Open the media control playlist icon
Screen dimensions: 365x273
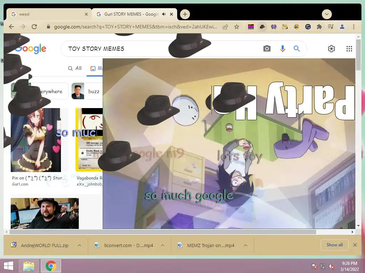pyautogui.click(x=330, y=27)
